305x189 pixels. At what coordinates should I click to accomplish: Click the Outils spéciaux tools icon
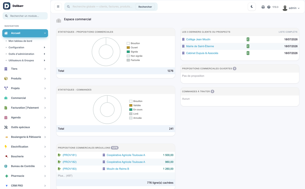coord(6,127)
